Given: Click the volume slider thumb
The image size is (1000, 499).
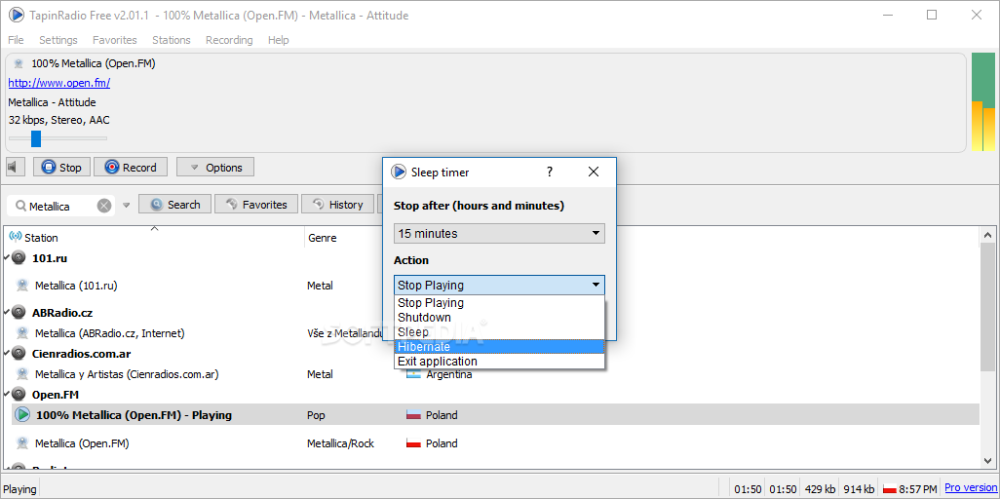Looking at the screenshot, I should [x=36, y=138].
